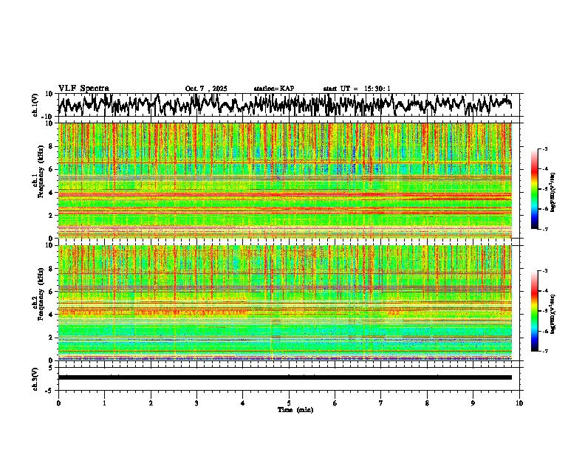This screenshot has height=452, width=585.
Task: Click the black ch.3 voltage band
Action: (x=285, y=377)
